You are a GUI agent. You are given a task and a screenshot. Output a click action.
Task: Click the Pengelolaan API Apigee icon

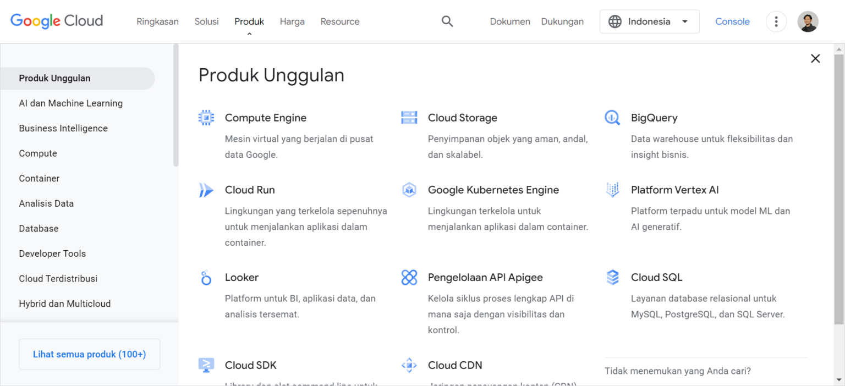click(x=409, y=277)
